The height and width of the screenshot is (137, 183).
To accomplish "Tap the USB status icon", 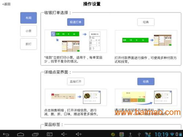I will pyautogui.click(x=139, y=134).
